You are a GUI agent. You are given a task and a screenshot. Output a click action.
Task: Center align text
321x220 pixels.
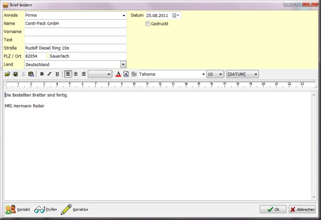tap(76, 74)
